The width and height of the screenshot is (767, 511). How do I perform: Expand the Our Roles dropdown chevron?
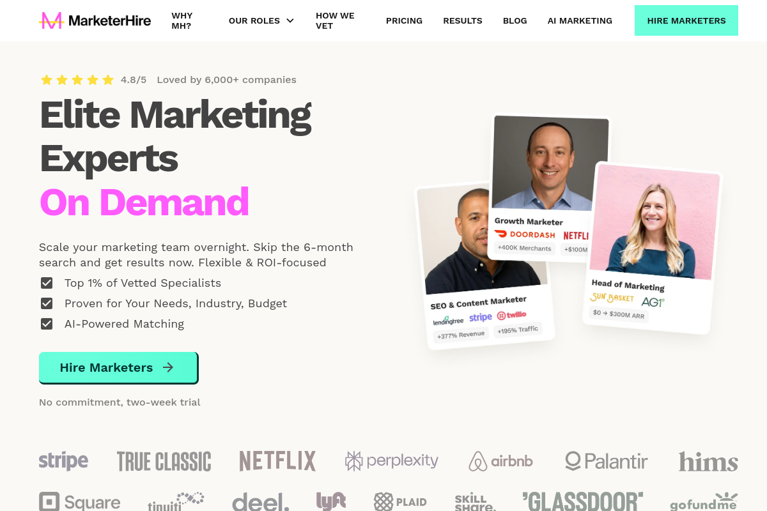coord(290,20)
